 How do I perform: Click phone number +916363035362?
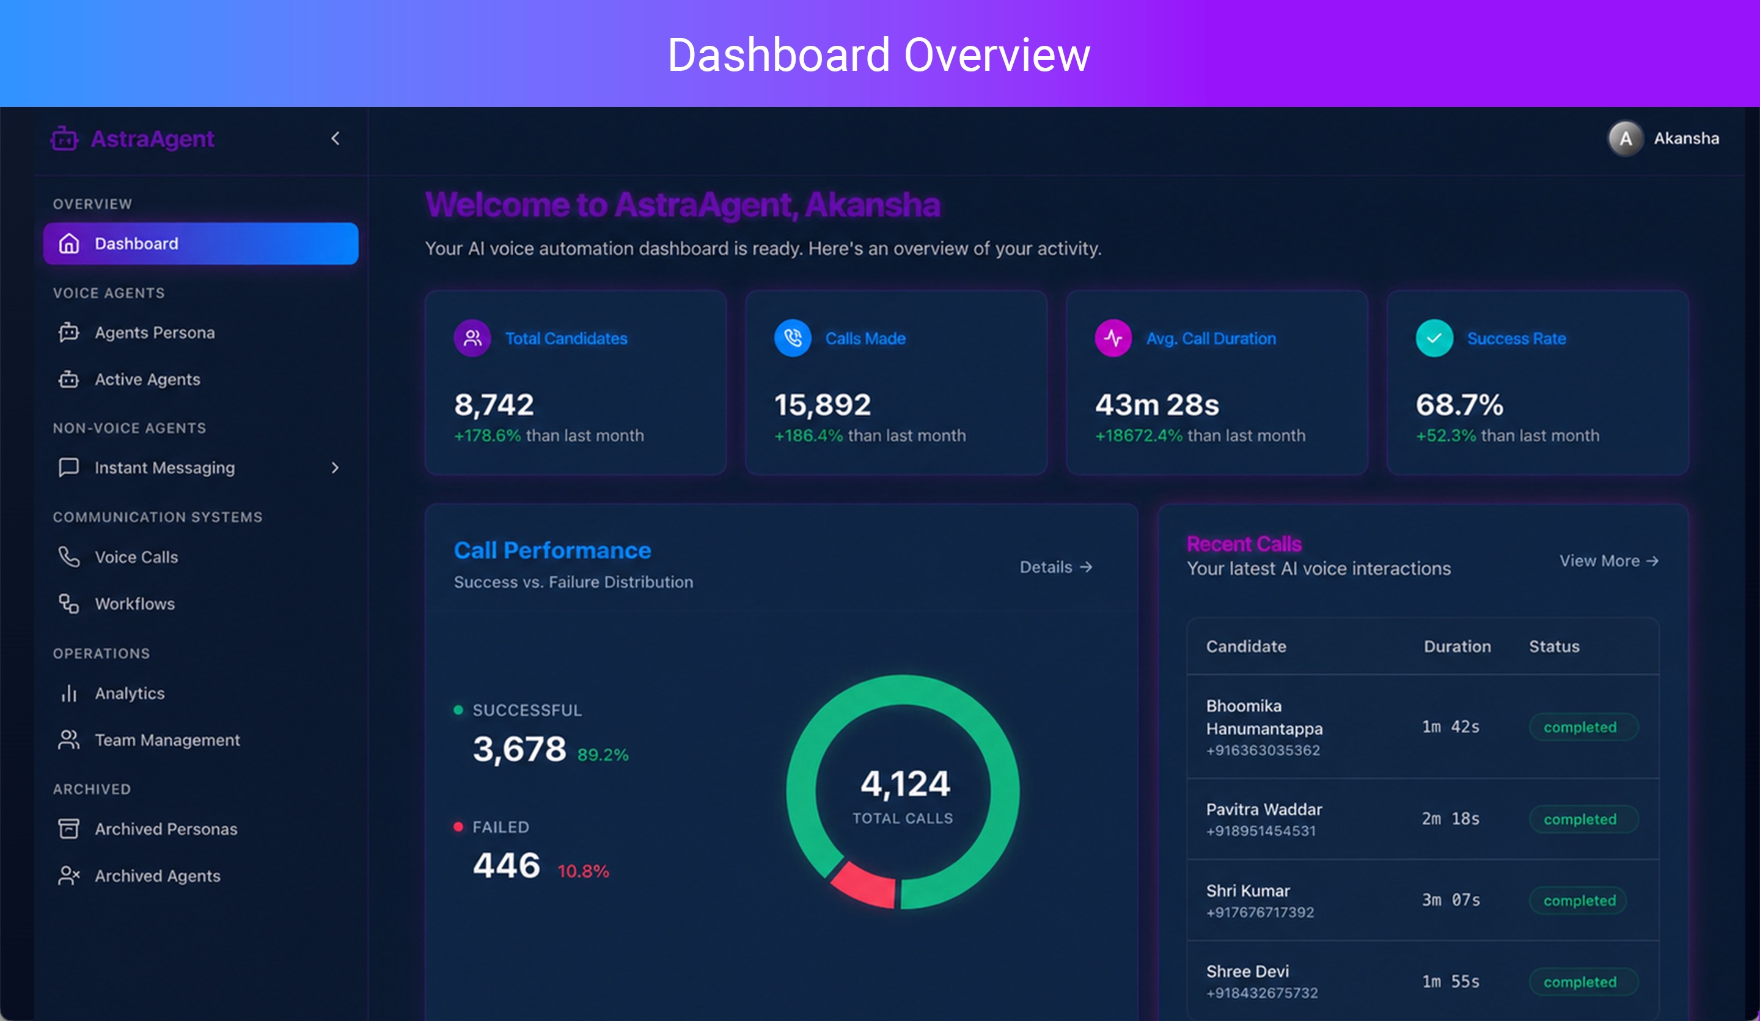[1263, 750]
